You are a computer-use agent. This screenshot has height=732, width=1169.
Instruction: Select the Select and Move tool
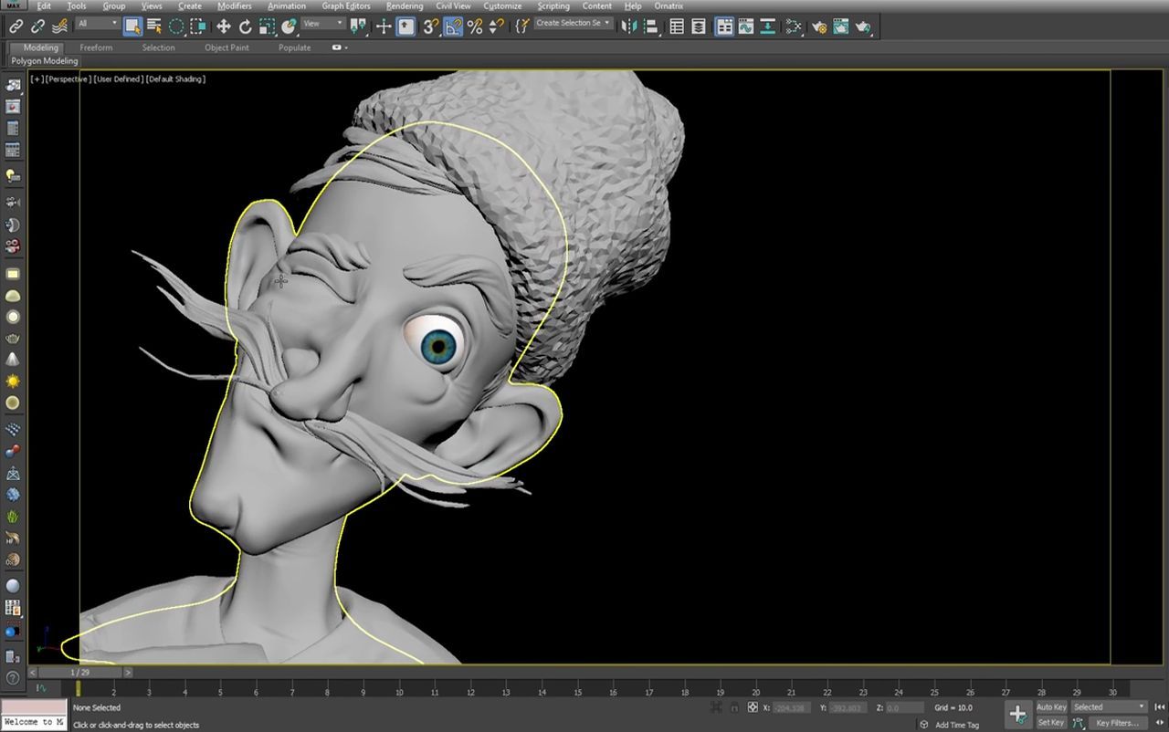tap(223, 26)
